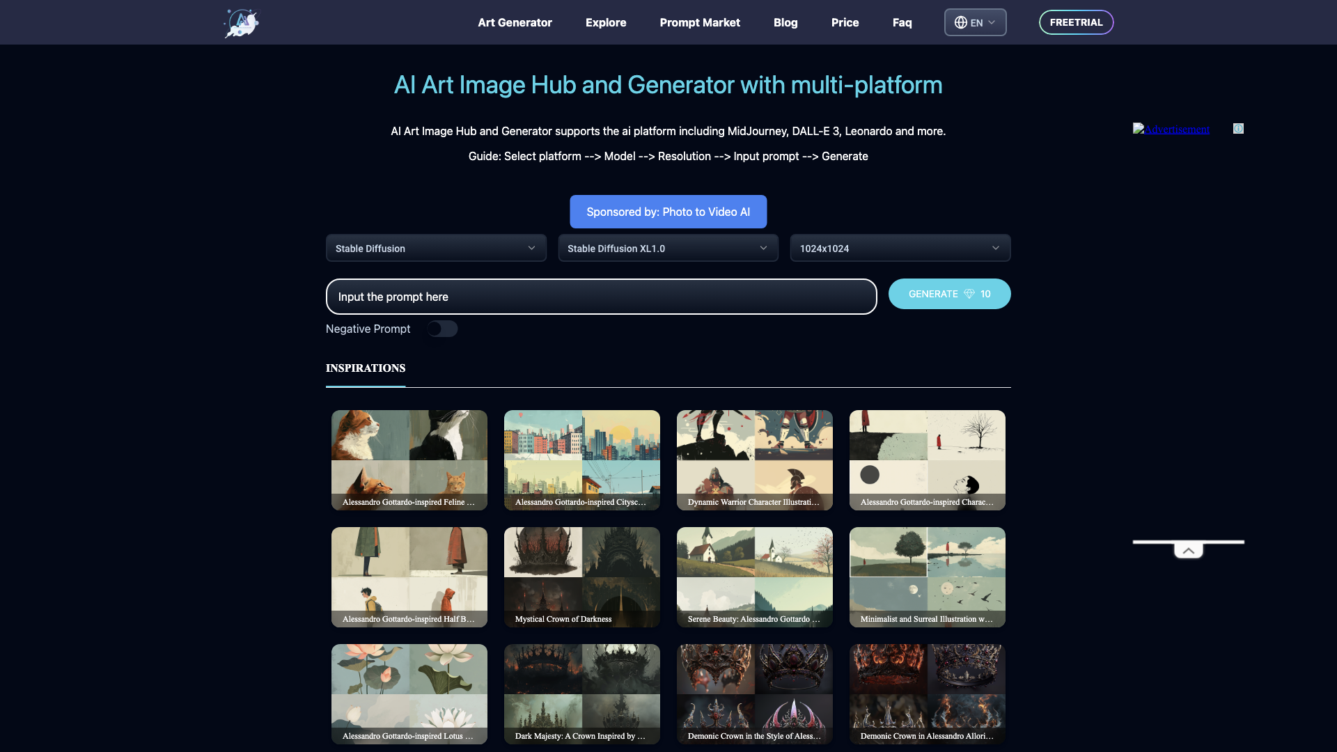Select the INSPIRATIONS tab
This screenshot has height=752, width=1337.
(x=366, y=368)
